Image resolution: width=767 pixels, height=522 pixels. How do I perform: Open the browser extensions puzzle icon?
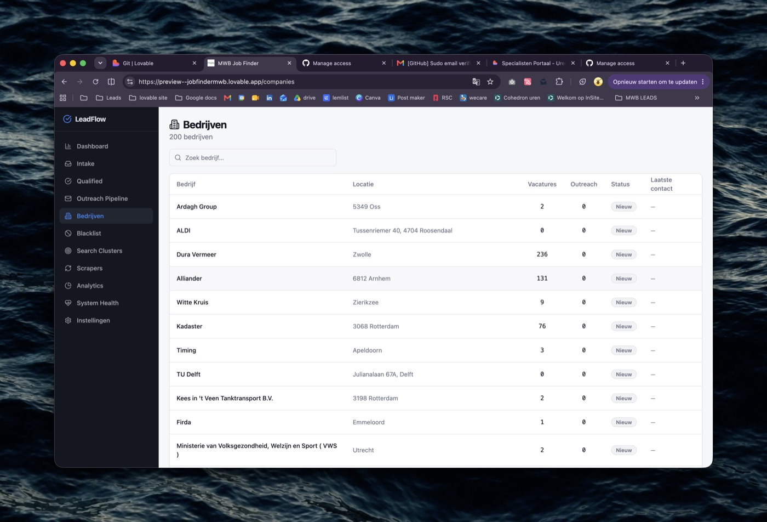[x=559, y=82]
